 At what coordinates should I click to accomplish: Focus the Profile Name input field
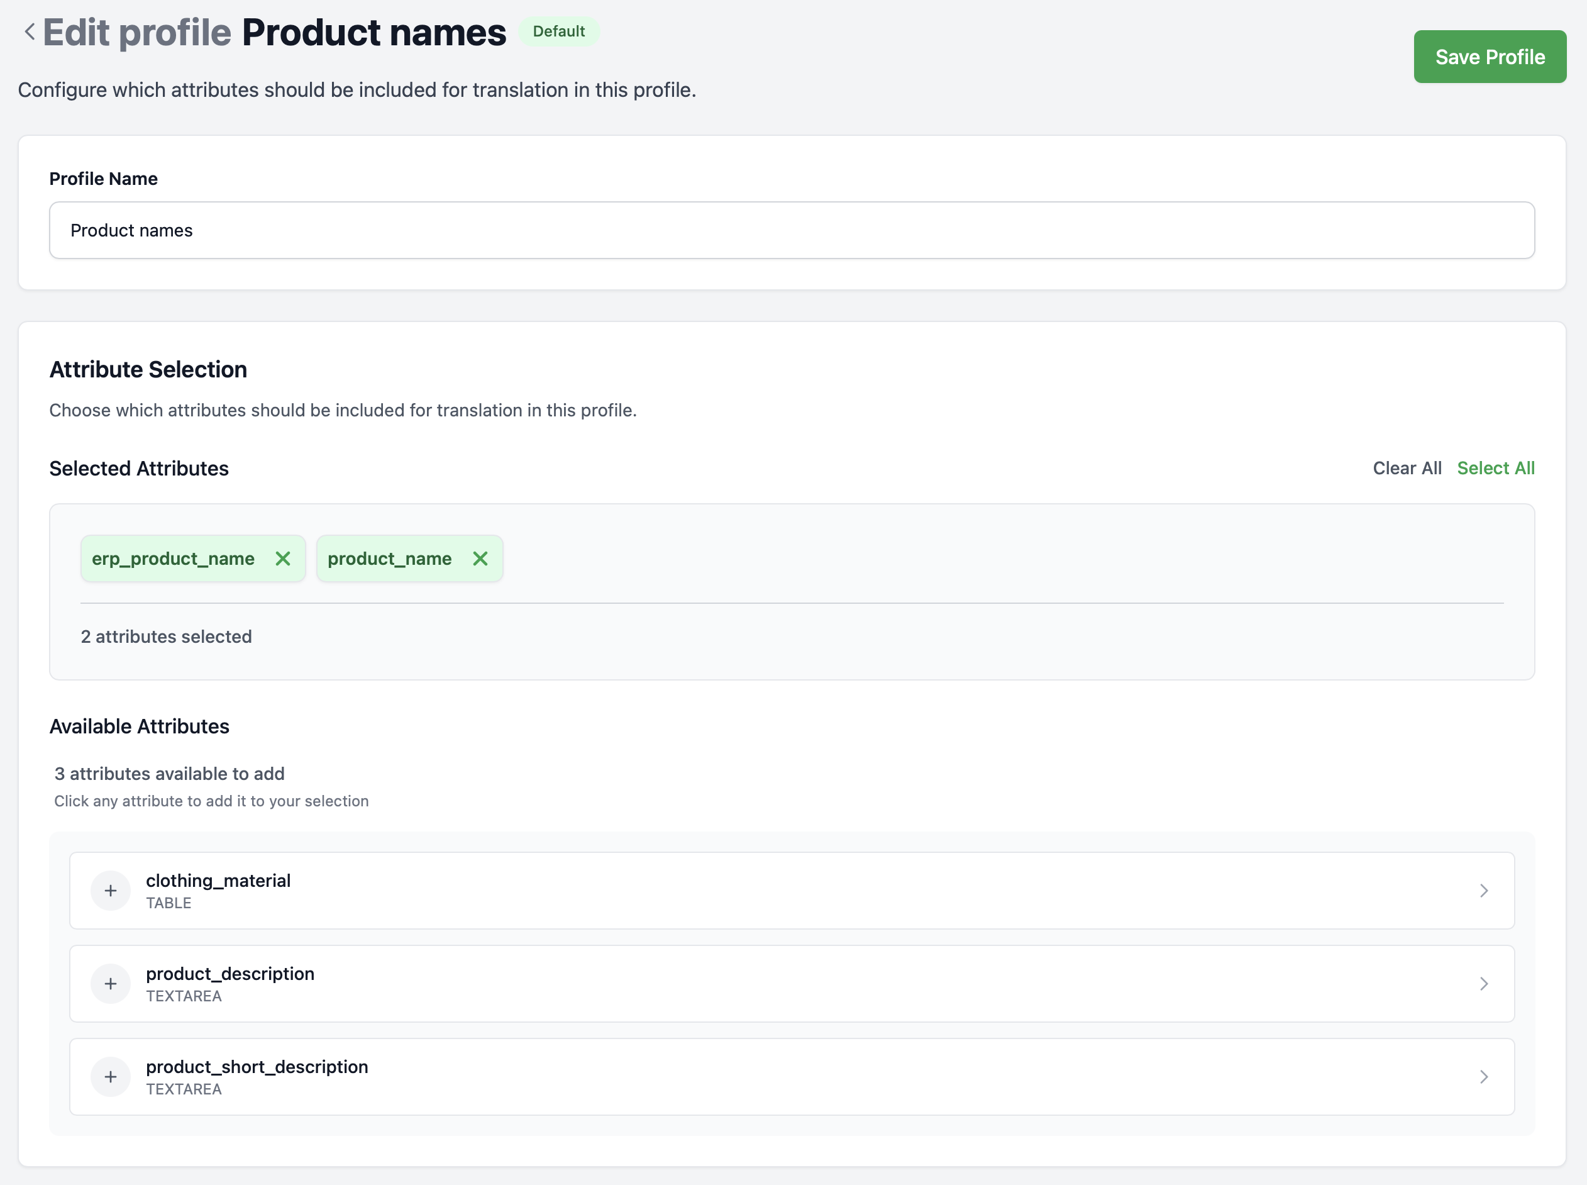tap(791, 230)
